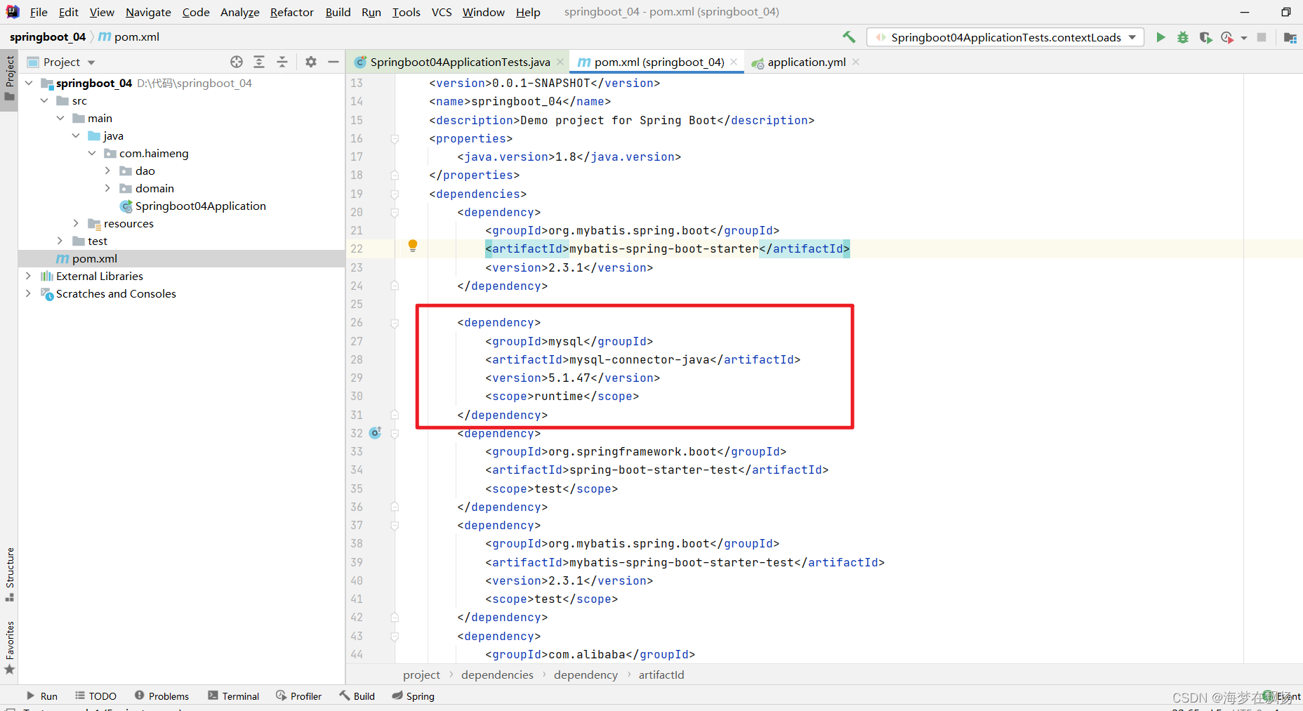Screen dimensions: 1303x711
Task: Click the Stop run square icon
Action: [1262, 37]
